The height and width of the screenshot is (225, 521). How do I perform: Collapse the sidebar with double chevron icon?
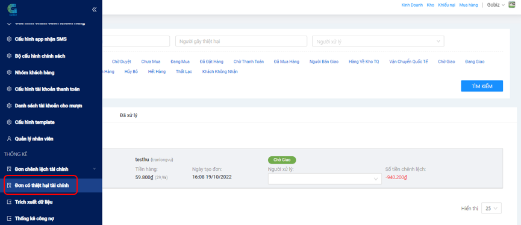[94, 10]
